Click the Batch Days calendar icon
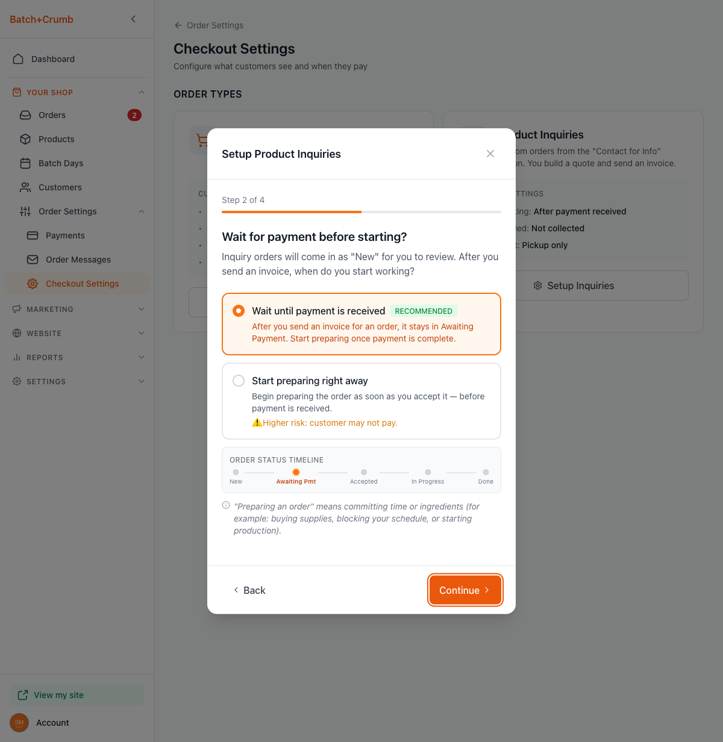 click(x=25, y=163)
